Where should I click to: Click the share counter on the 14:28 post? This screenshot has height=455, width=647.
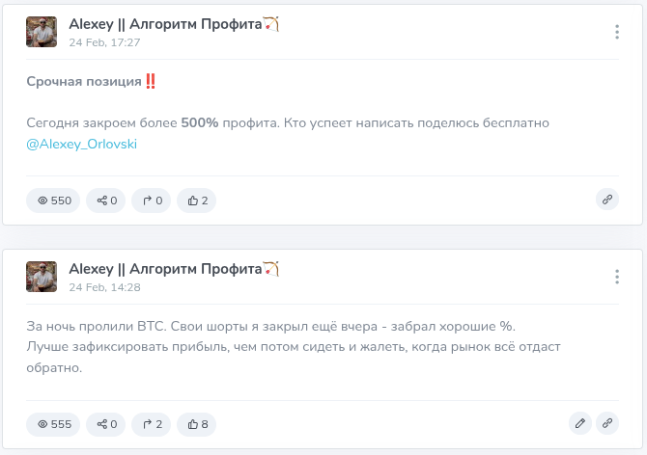(106, 423)
